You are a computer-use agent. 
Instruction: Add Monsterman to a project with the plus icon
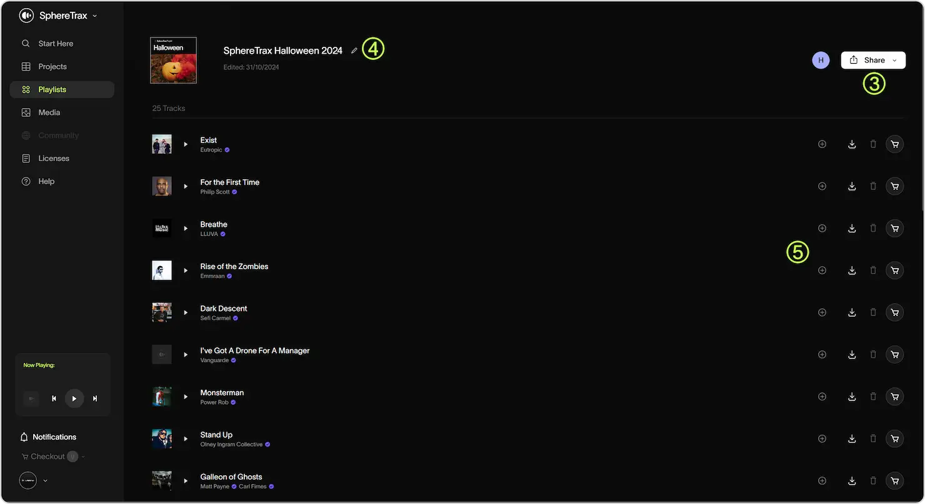822,396
